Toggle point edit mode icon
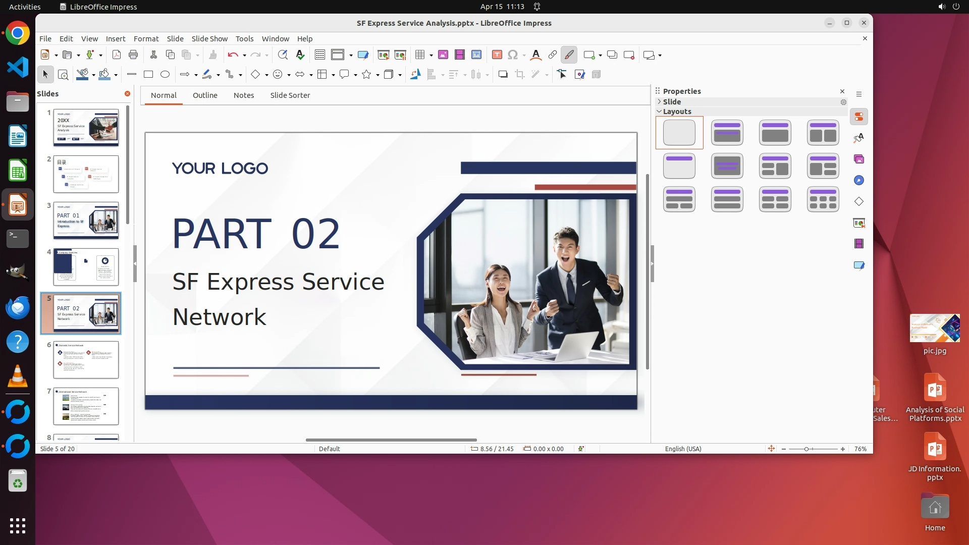The width and height of the screenshot is (969, 545). tap(562, 75)
